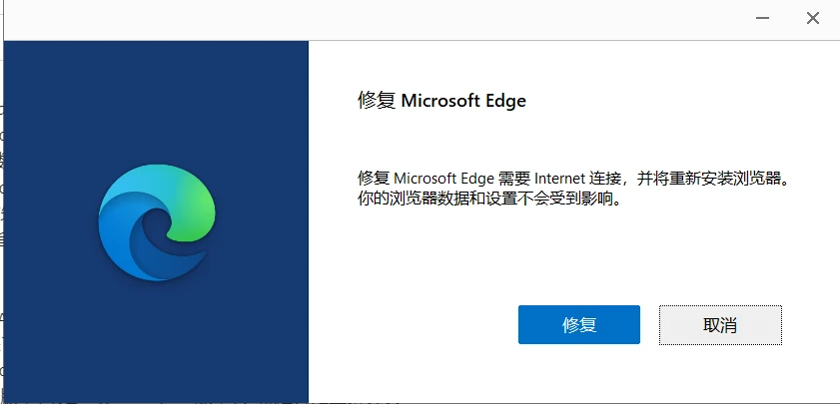Minimize the Edge repair dialog window
840x404 pixels.
762,18
